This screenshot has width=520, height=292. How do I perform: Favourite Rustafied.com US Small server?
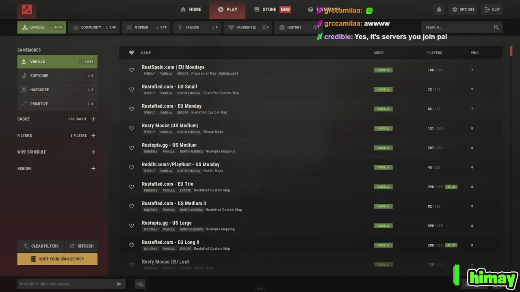tap(131, 90)
